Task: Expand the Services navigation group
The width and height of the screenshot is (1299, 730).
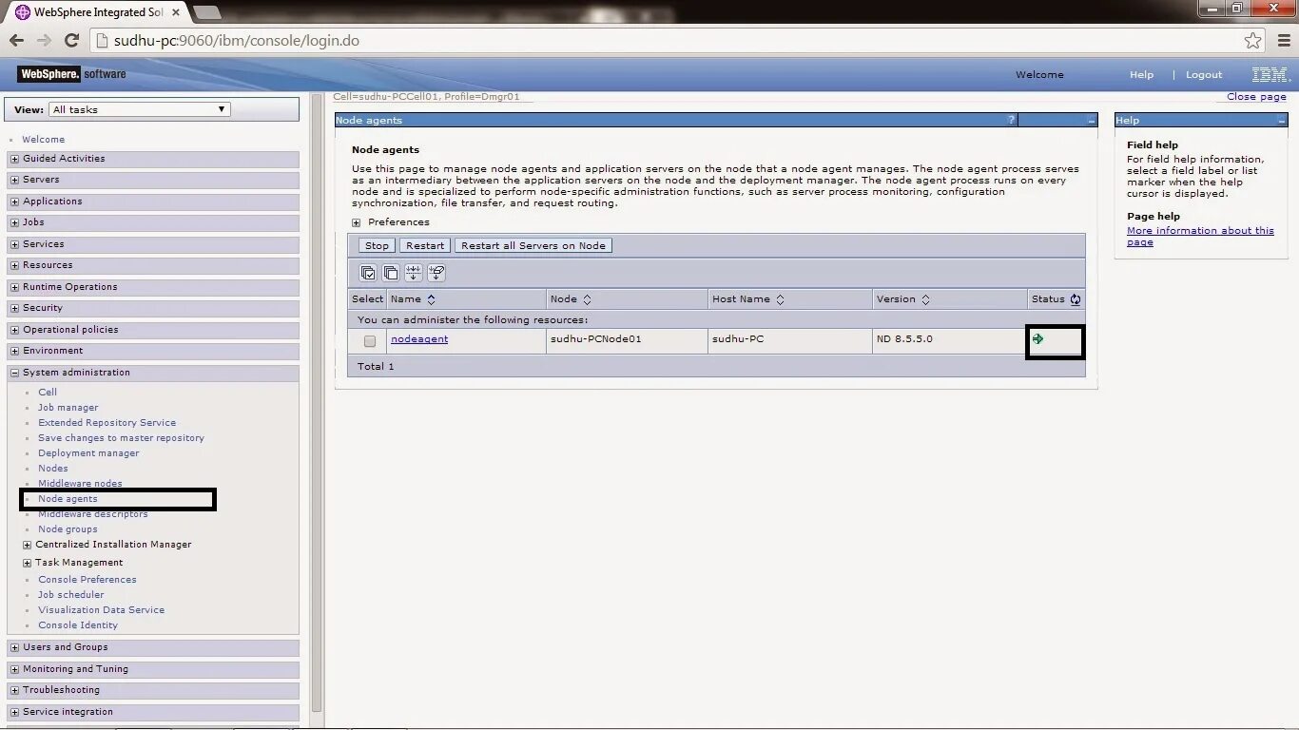Action: [x=15, y=244]
